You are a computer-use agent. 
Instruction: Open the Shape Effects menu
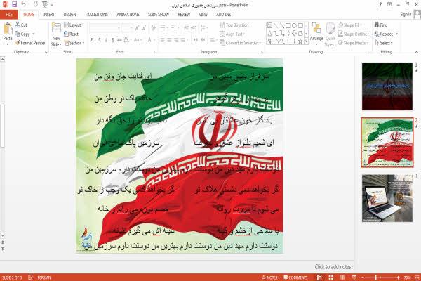(x=353, y=43)
